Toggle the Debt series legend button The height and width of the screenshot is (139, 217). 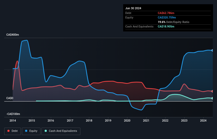(x=13, y=131)
